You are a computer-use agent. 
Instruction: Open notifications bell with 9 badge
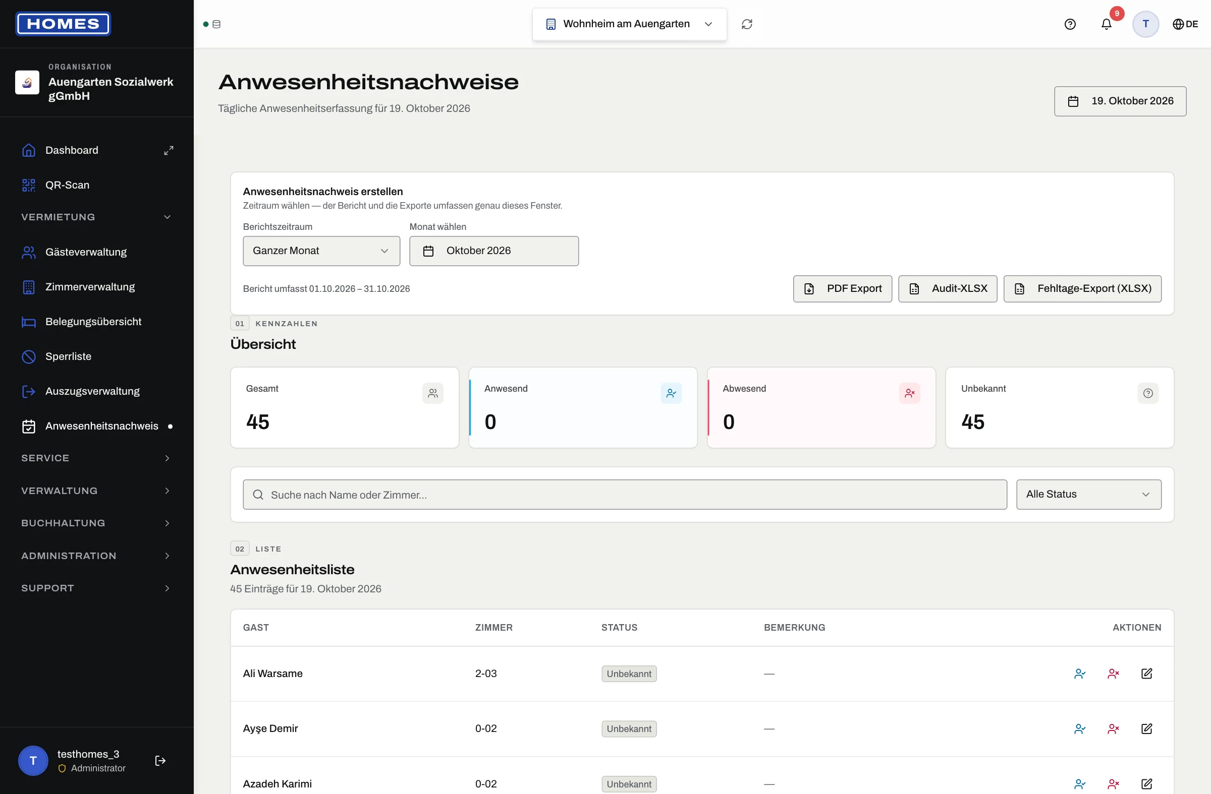[1106, 24]
